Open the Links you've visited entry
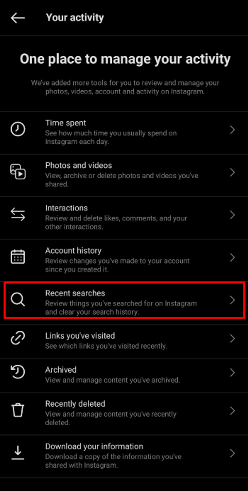Screen dimensions: 248x491 coord(124,341)
